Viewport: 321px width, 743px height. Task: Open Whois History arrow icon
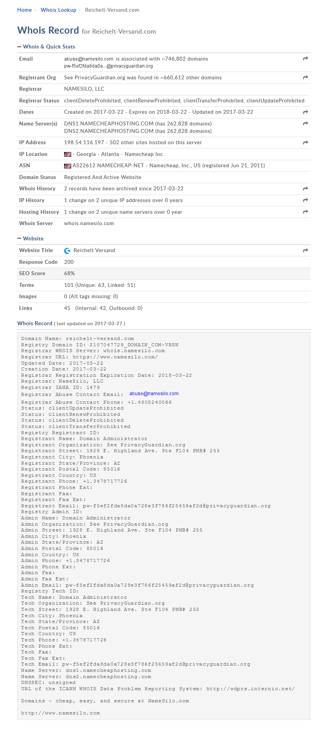point(305,189)
